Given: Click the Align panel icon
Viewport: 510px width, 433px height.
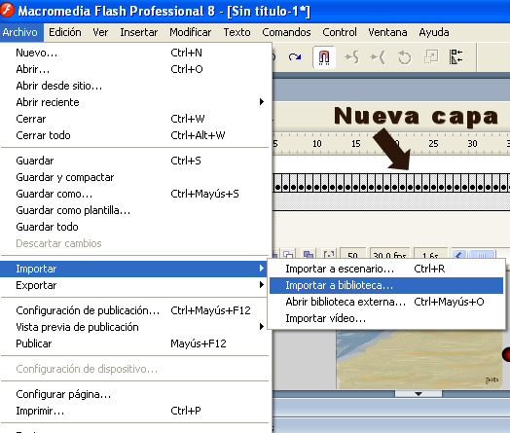Looking at the screenshot, I should pos(455,57).
